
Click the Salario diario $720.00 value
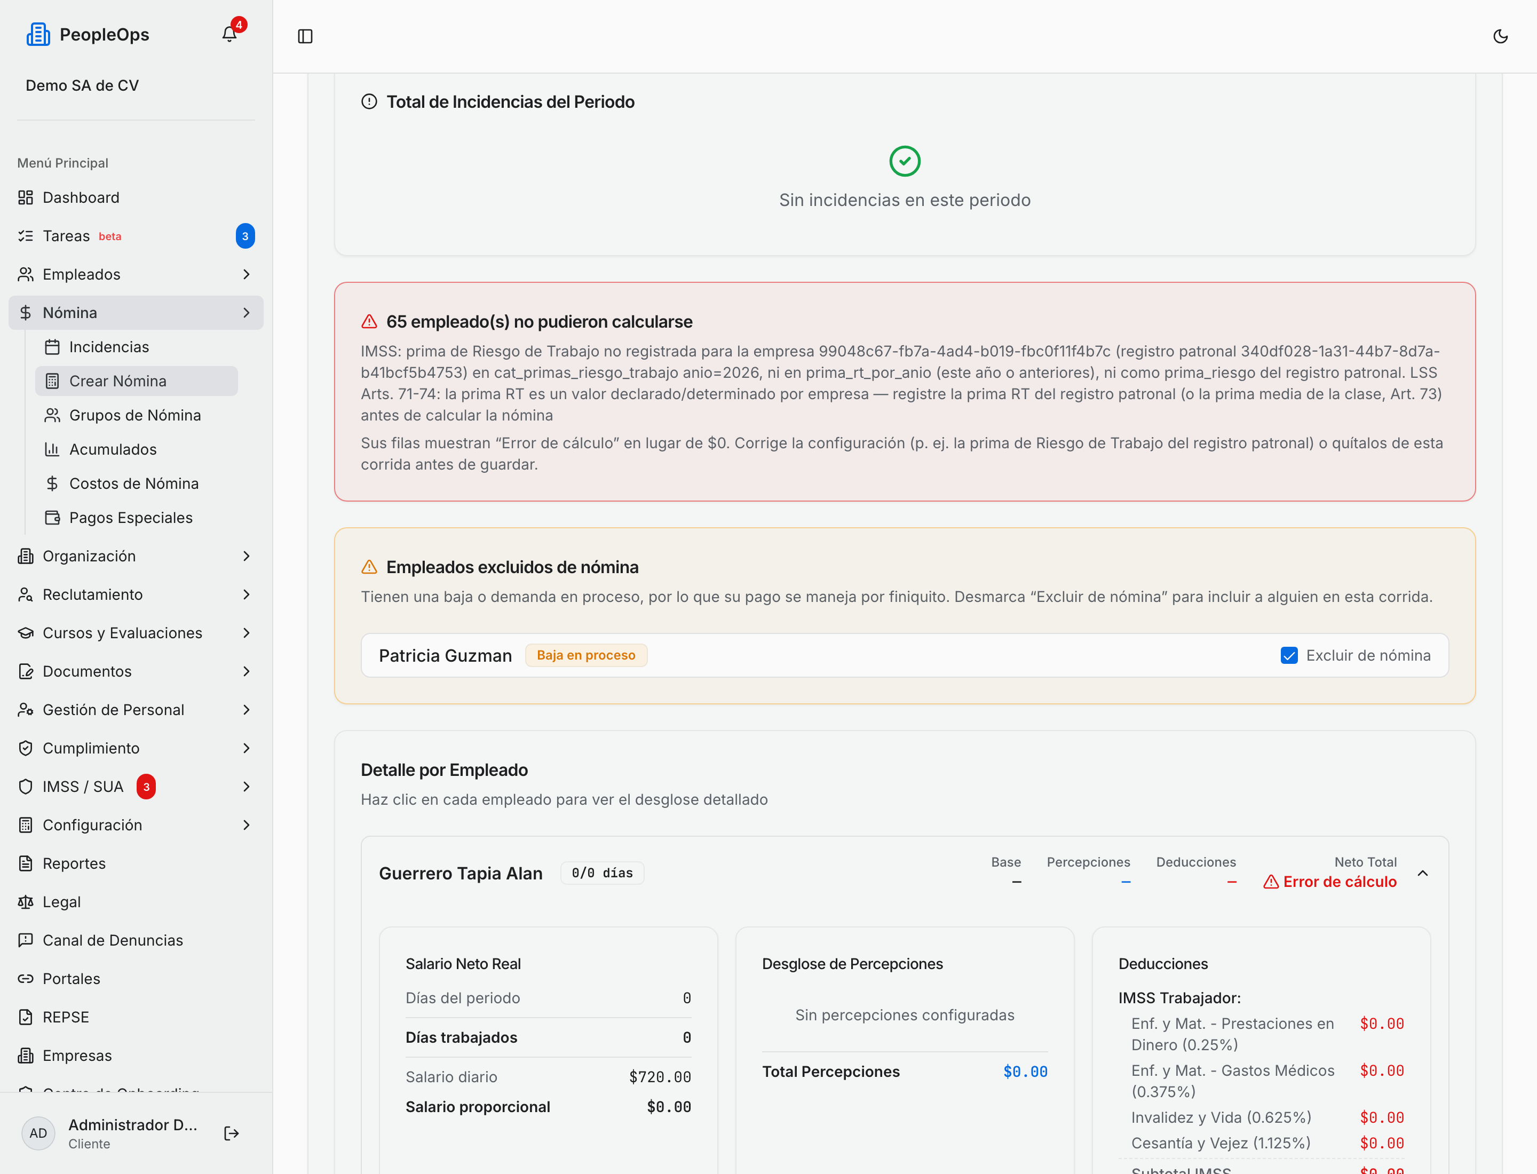660,1077
